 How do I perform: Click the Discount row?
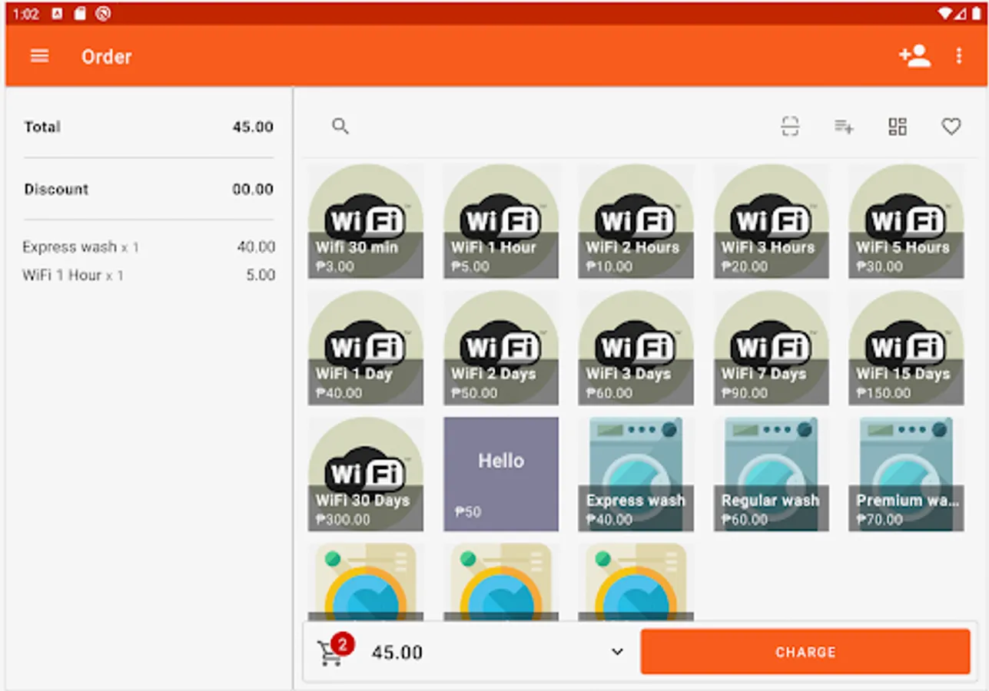(x=148, y=189)
